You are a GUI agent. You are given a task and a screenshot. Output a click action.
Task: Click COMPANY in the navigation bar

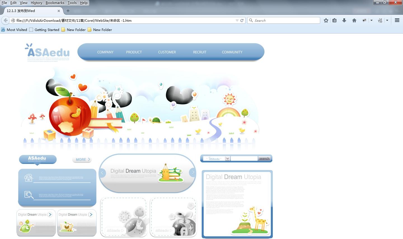(105, 52)
